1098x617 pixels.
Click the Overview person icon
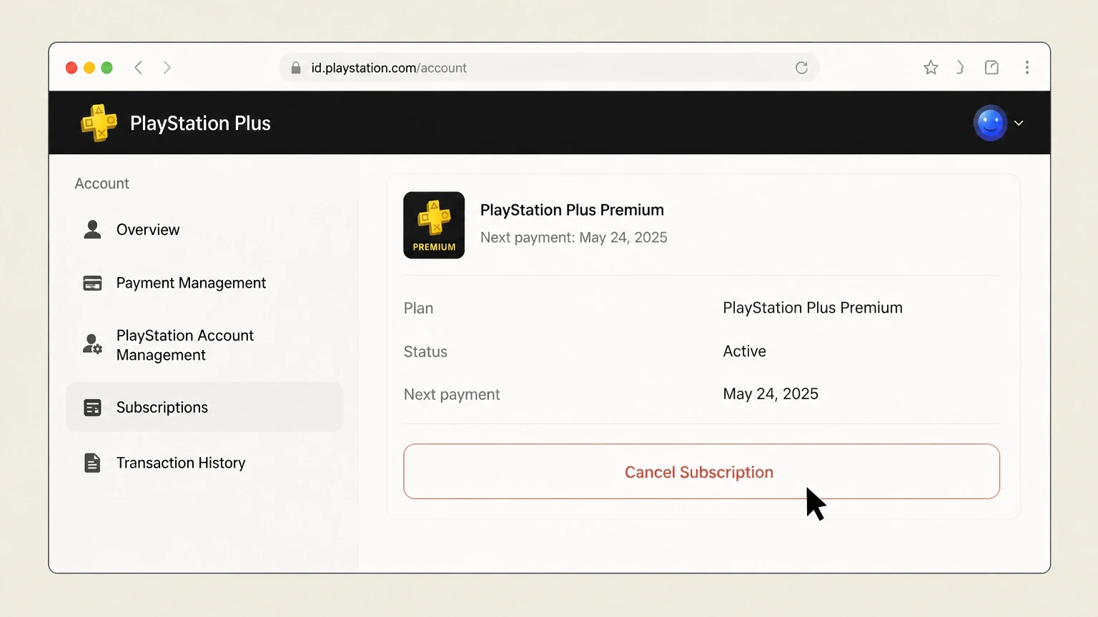tap(92, 229)
